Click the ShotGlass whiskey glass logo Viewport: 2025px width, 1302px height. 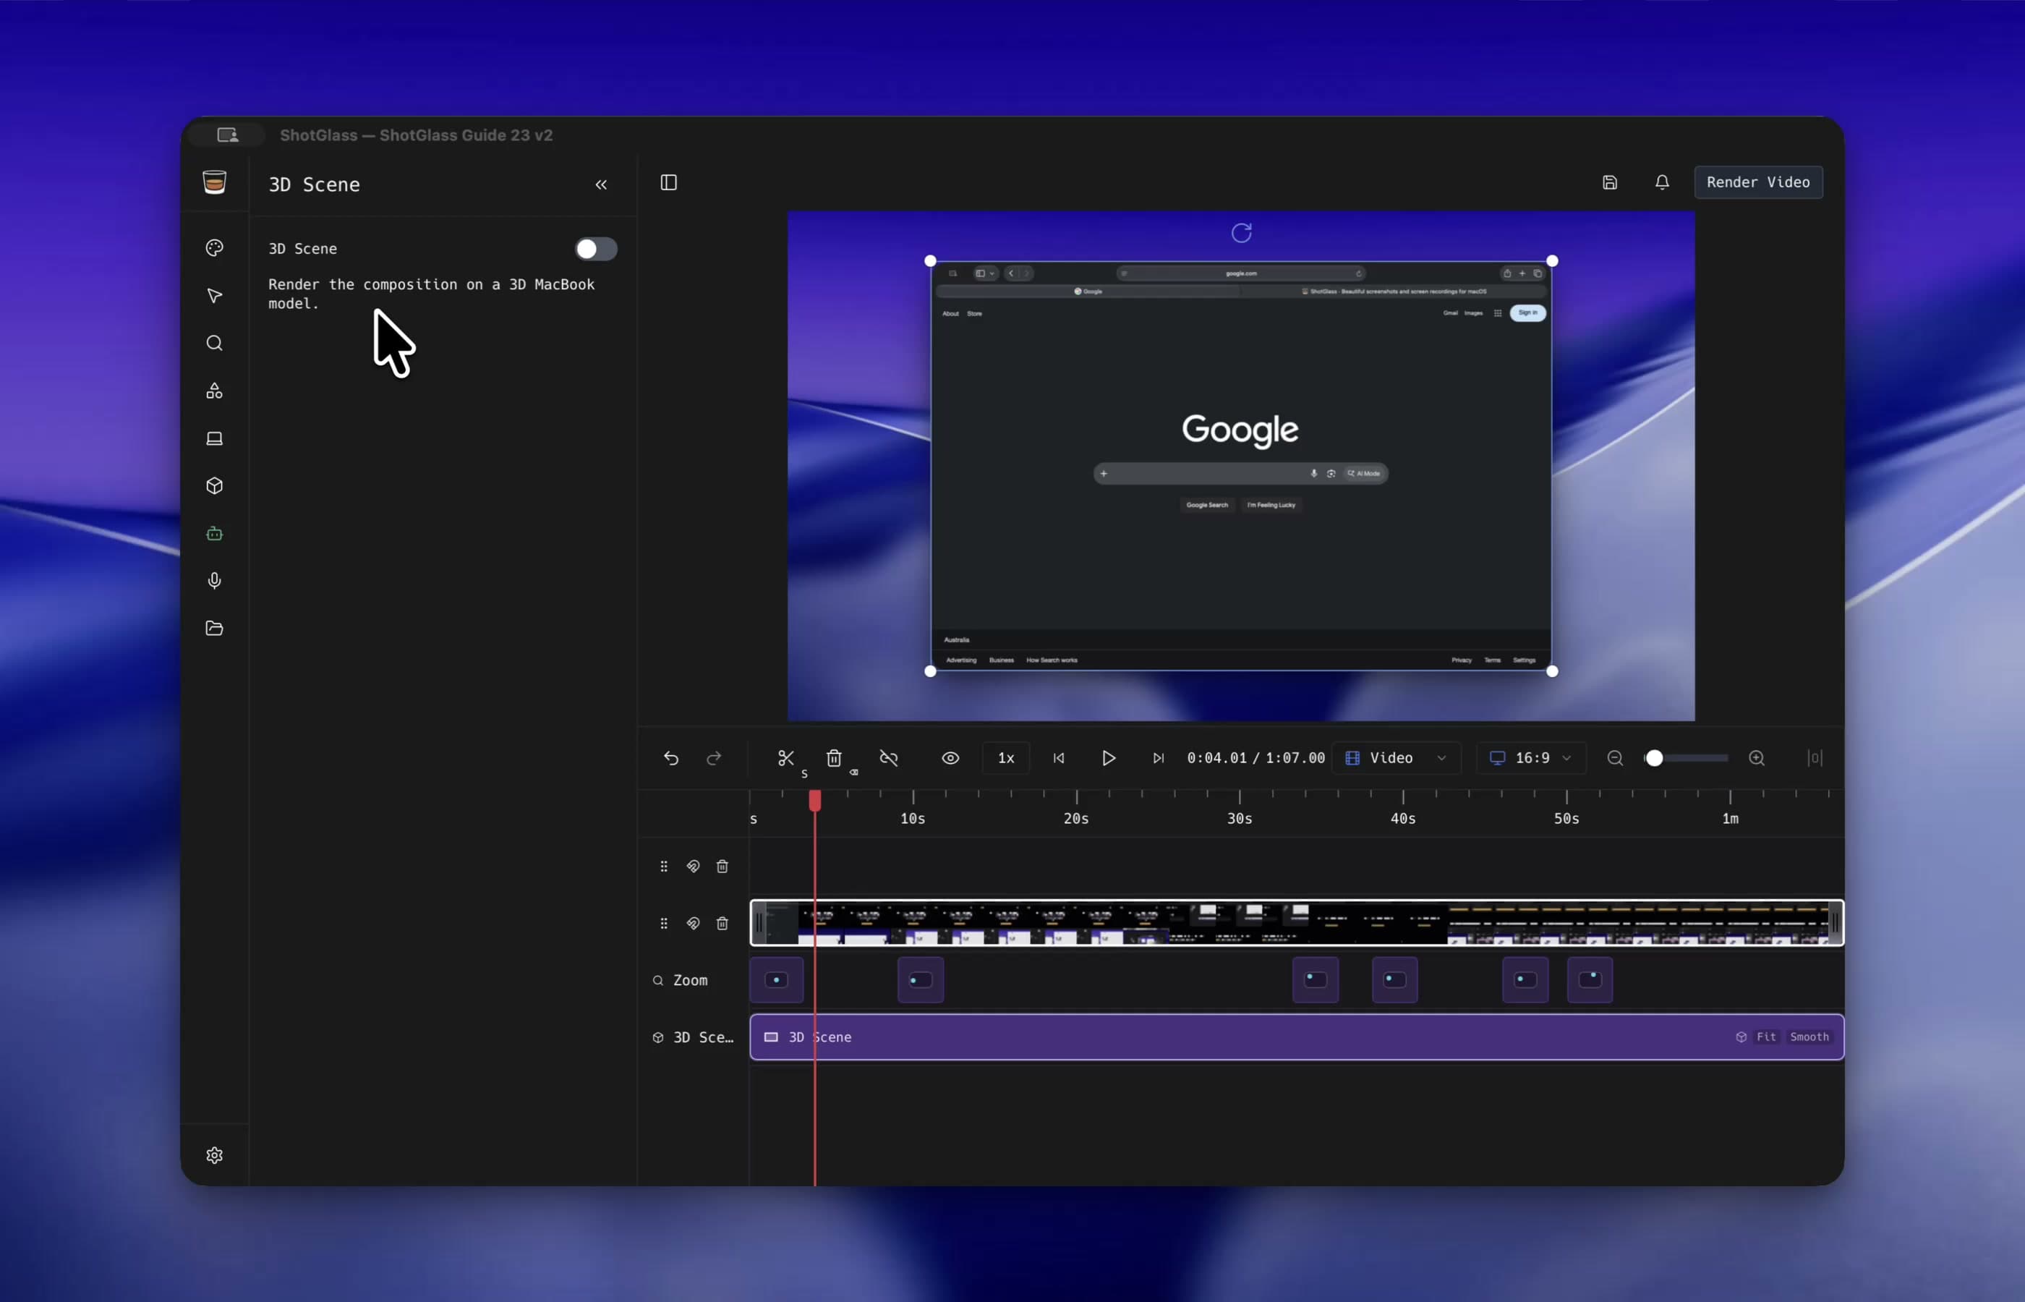pyautogui.click(x=215, y=182)
